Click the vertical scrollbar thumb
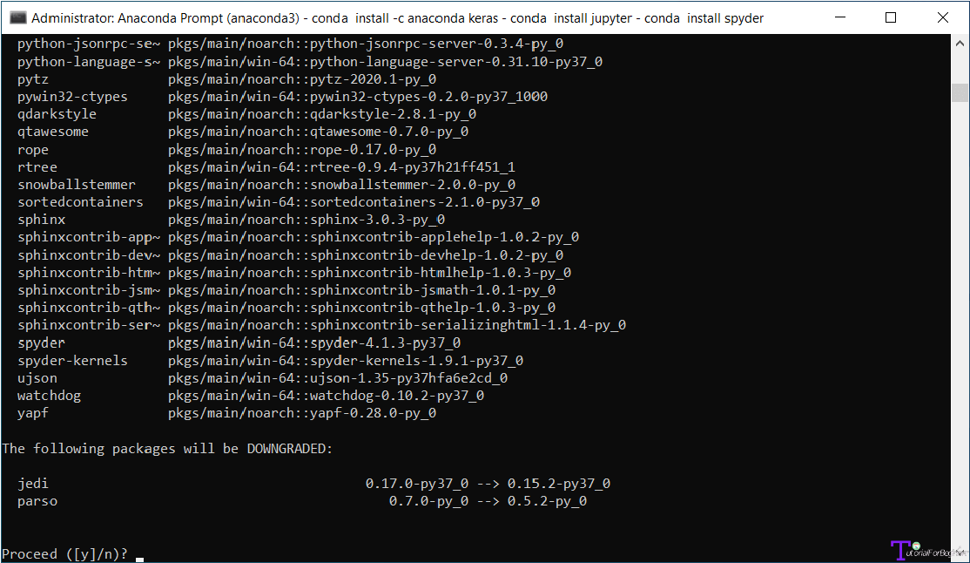This screenshot has width=970, height=563. tap(960, 92)
